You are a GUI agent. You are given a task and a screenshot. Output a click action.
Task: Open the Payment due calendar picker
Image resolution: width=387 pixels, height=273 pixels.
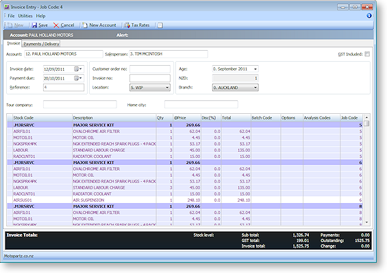78,78
